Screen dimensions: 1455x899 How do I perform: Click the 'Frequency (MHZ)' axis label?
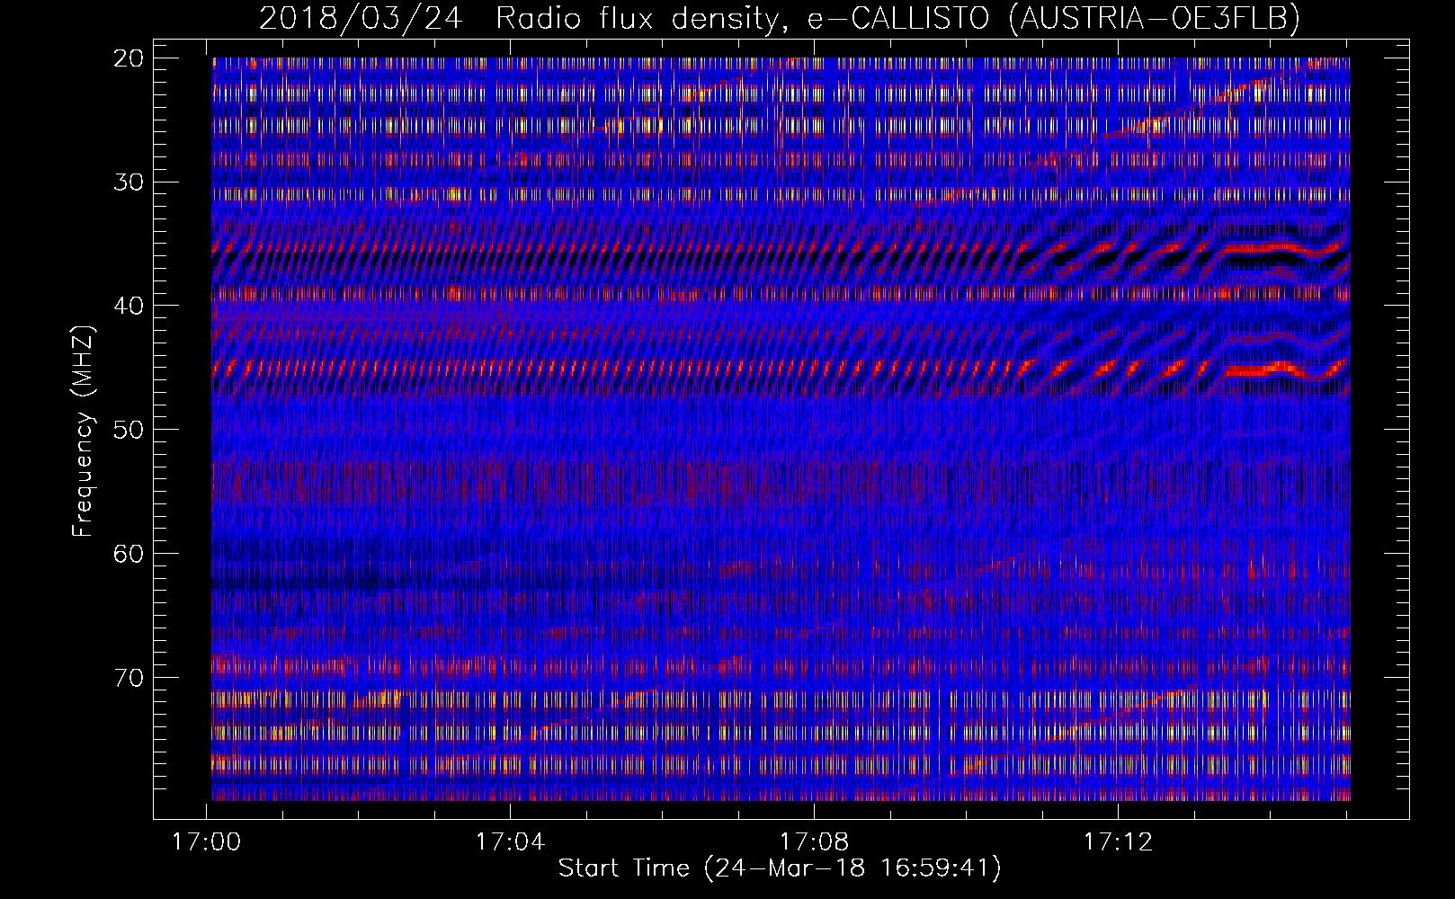pos(83,430)
